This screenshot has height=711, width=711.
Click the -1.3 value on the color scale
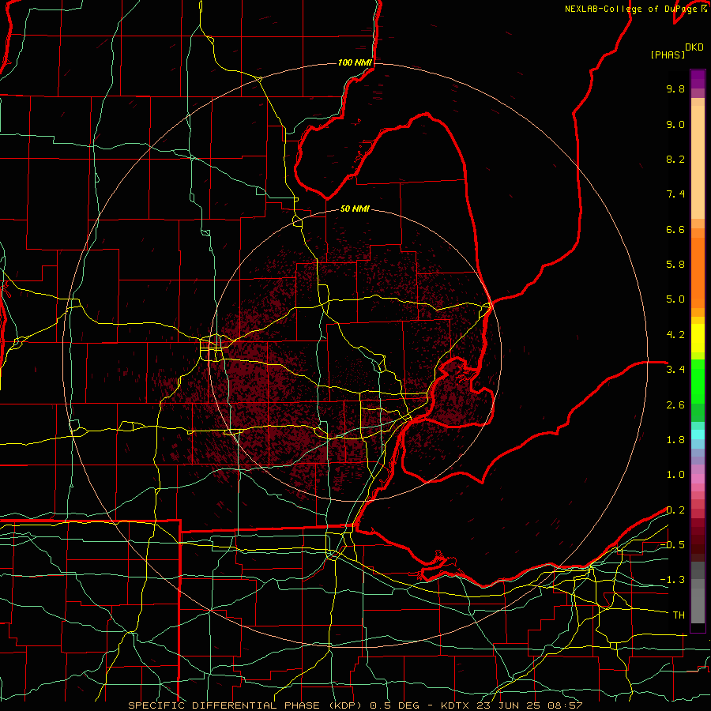tap(672, 580)
